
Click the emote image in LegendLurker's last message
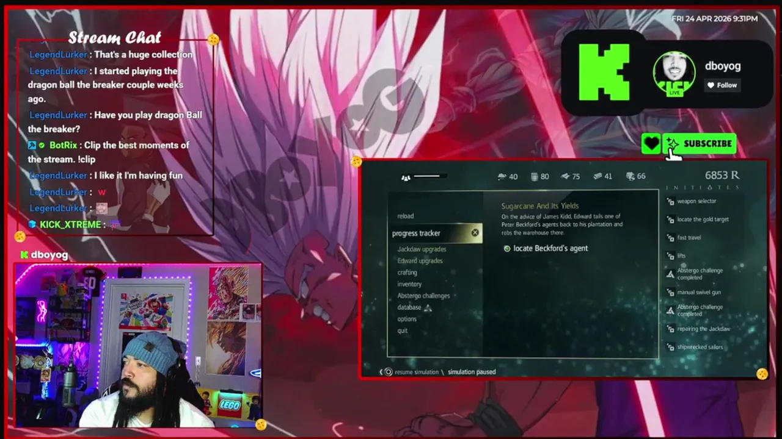point(101,209)
